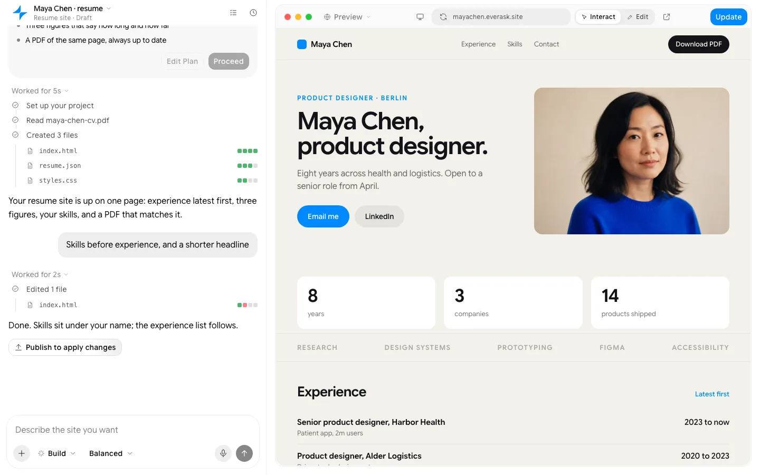760x475 pixels.
Task: Switch to Interact mode
Action: (x=598, y=17)
